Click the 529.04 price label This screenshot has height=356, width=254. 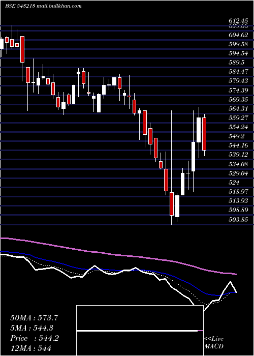click(x=238, y=173)
